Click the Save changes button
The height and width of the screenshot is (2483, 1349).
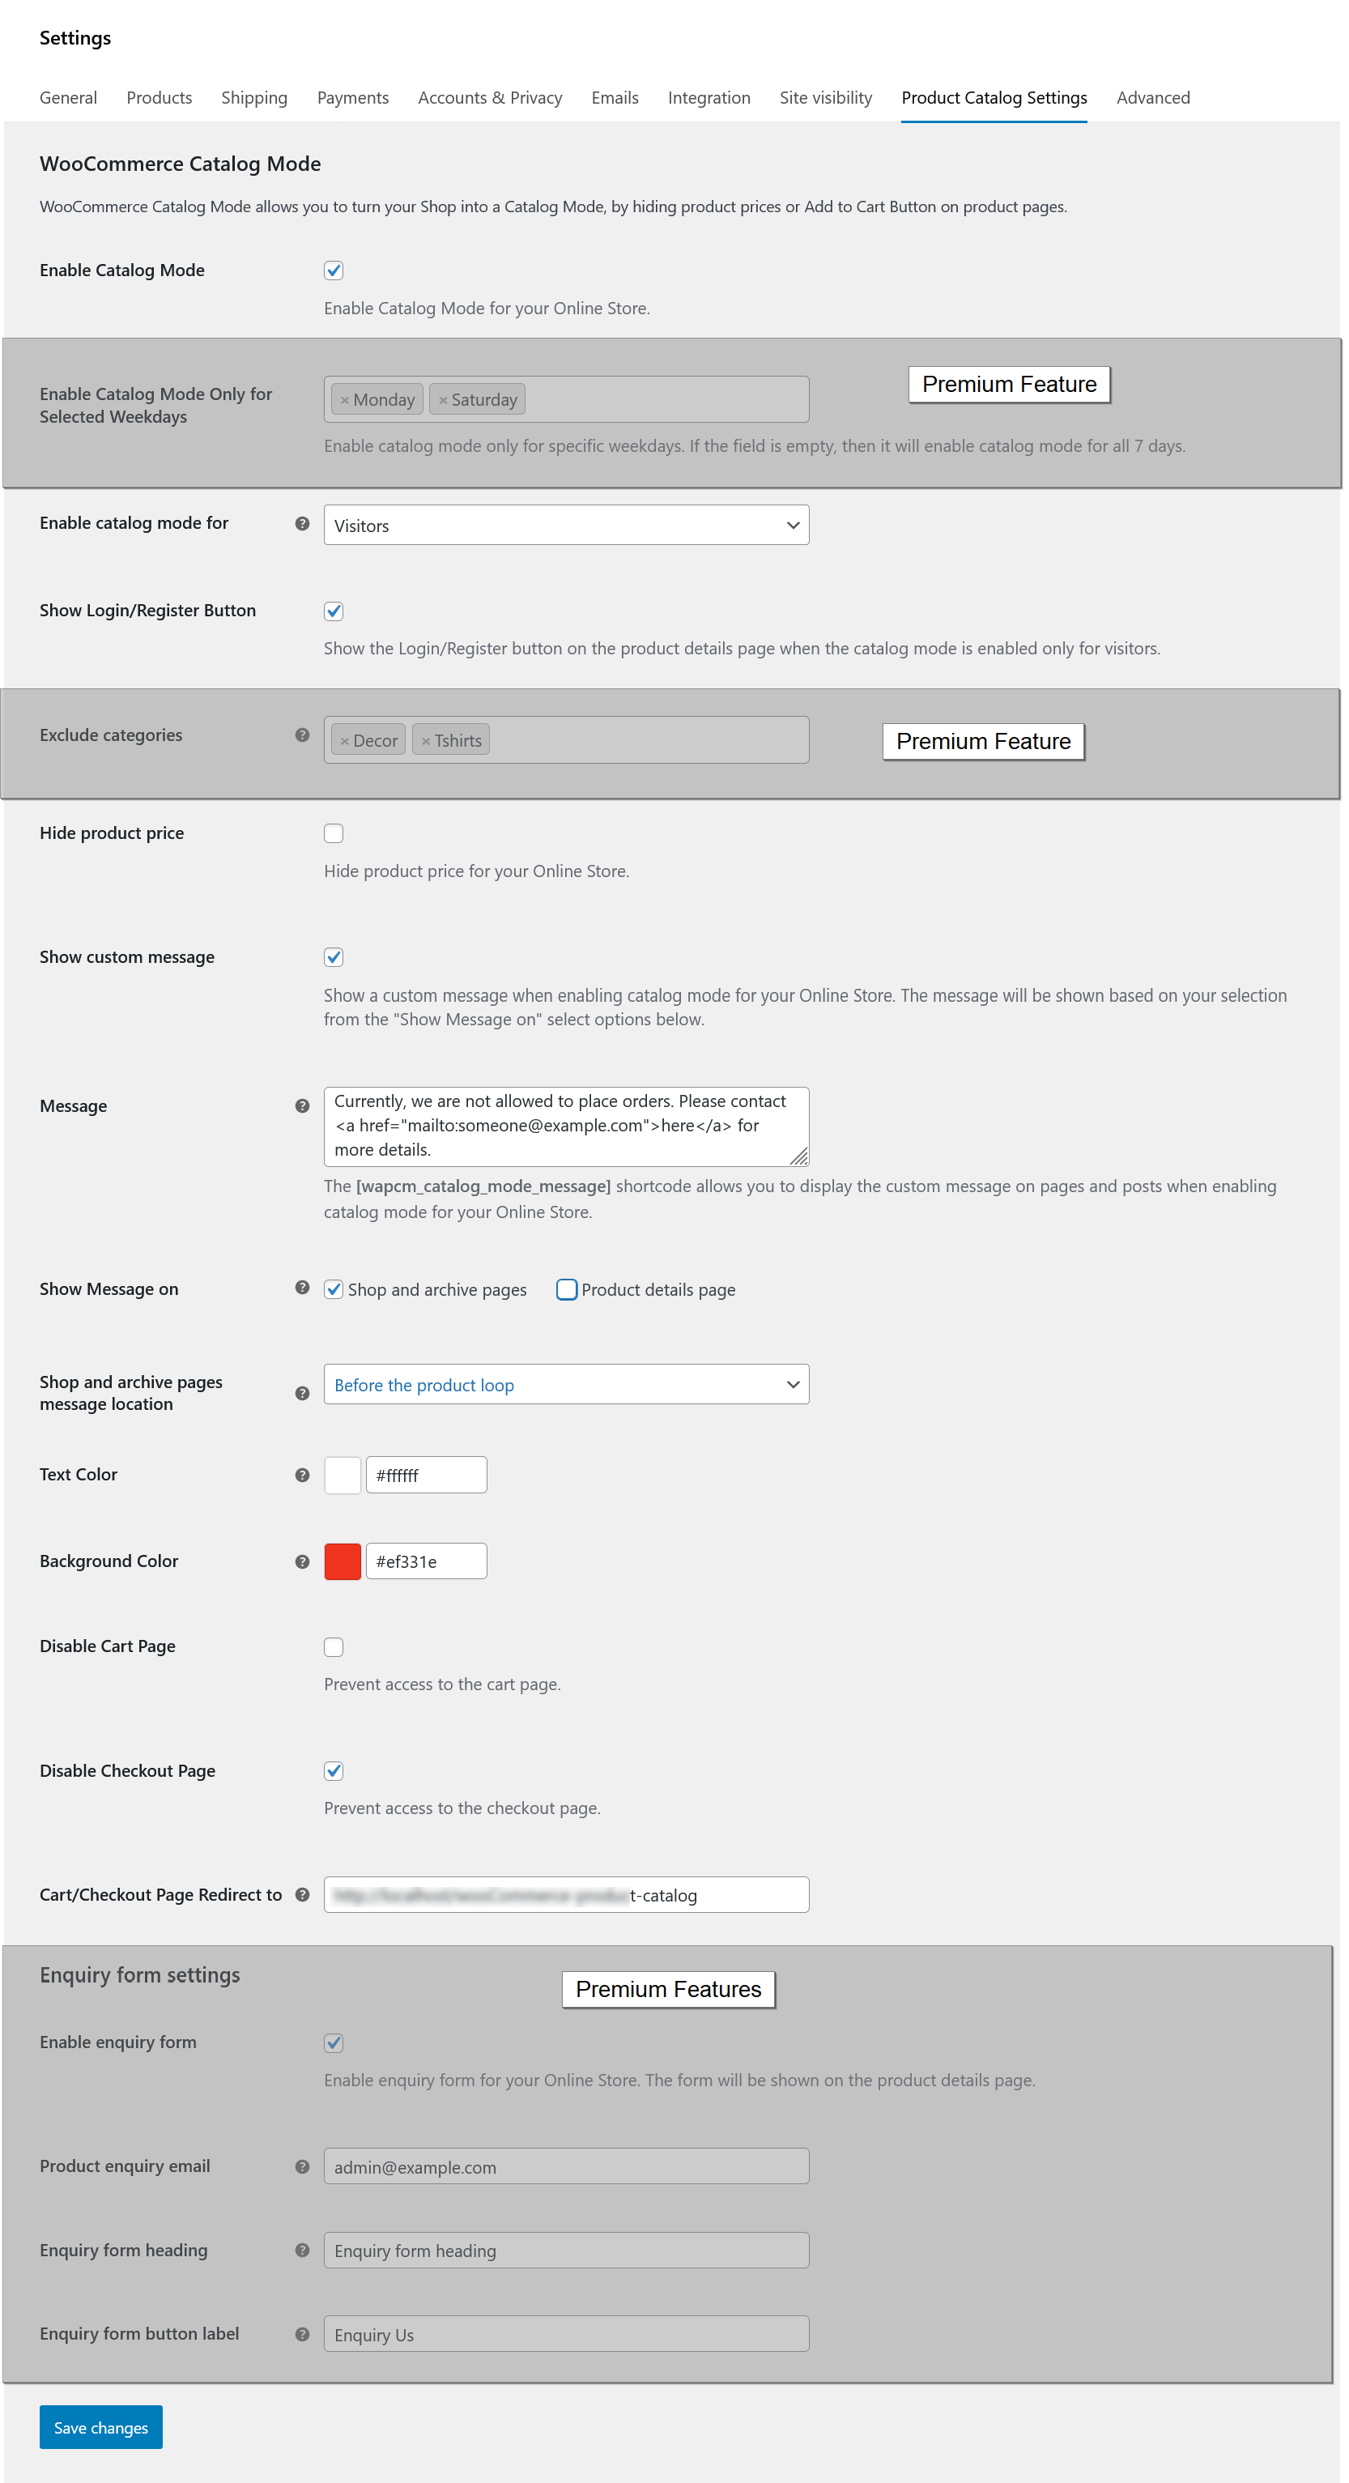(101, 2427)
